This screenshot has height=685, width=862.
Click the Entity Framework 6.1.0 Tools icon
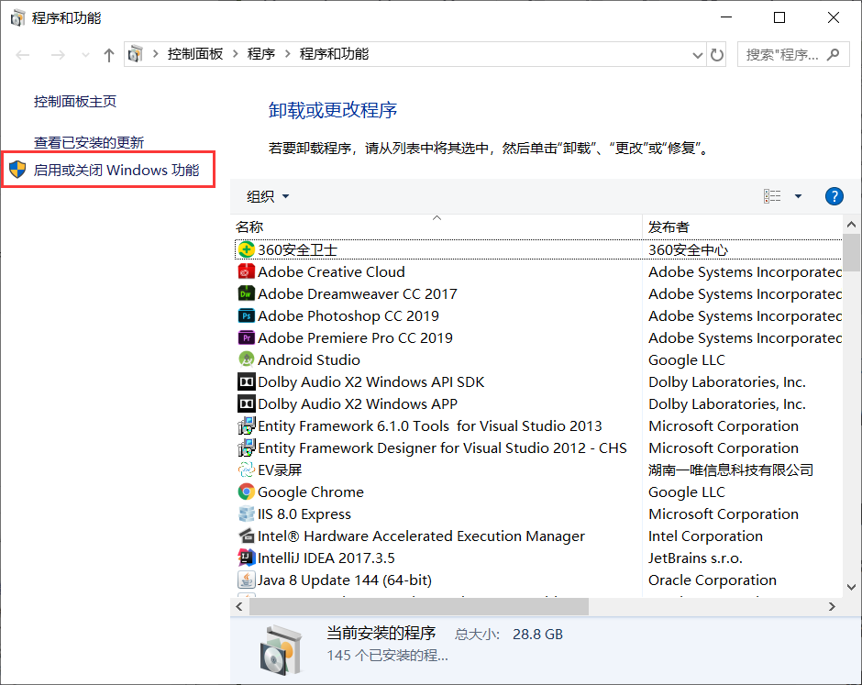coord(246,425)
